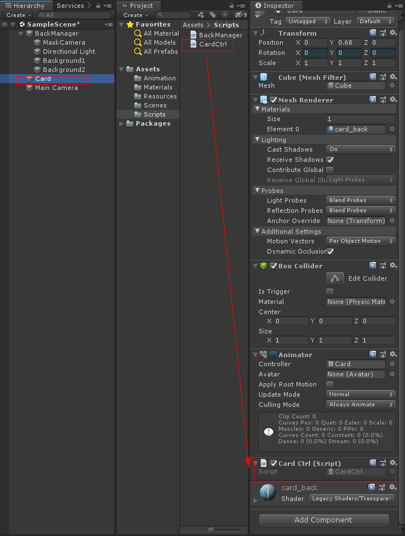Viewport: 405px width, 536px height.
Task: Open Transform component gear settings
Action: click(x=393, y=33)
